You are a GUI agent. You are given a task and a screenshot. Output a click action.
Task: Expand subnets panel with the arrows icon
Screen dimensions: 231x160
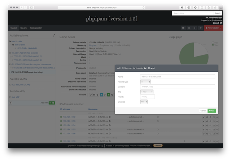(54, 36)
